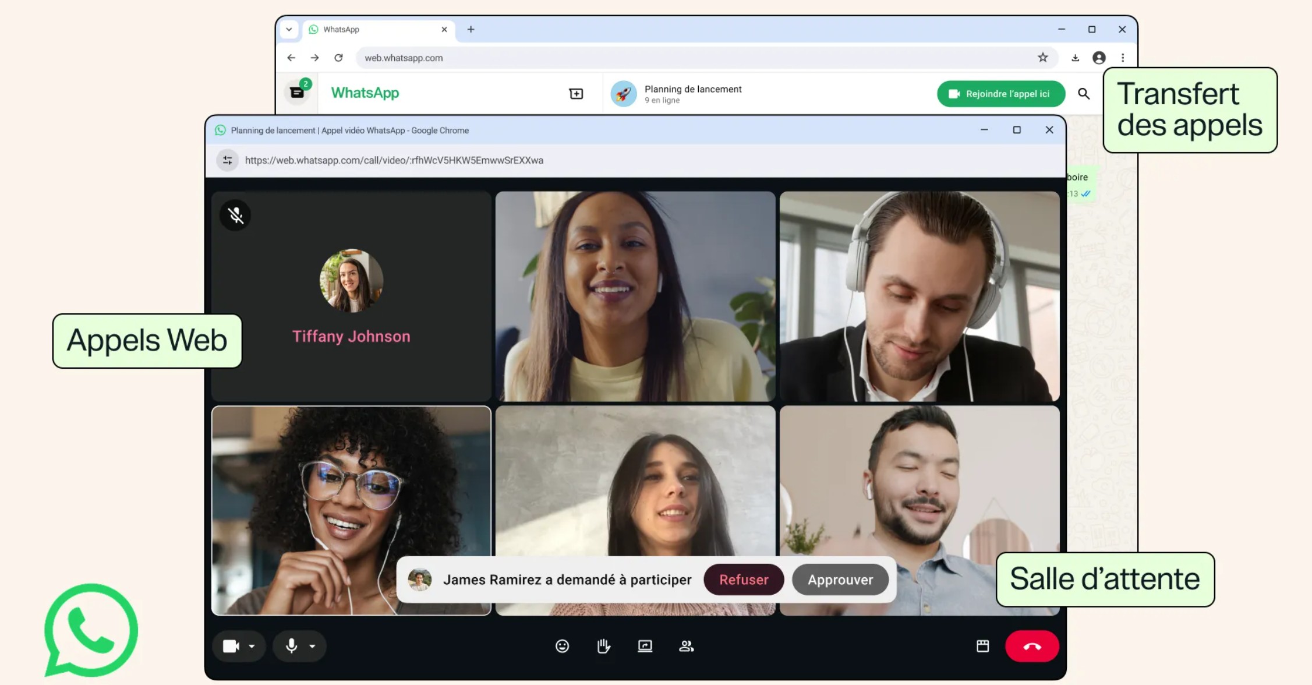The width and height of the screenshot is (1312, 685).
Task: Open site settings icon in call window address bar
Action: click(228, 160)
